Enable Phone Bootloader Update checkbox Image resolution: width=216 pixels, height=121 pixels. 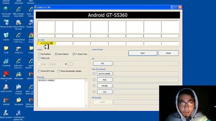pyautogui.click(x=59, y=71)
